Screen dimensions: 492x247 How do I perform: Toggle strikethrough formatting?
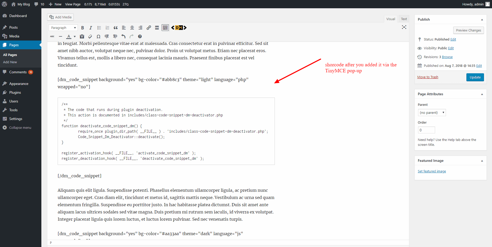tap(52, 36)
